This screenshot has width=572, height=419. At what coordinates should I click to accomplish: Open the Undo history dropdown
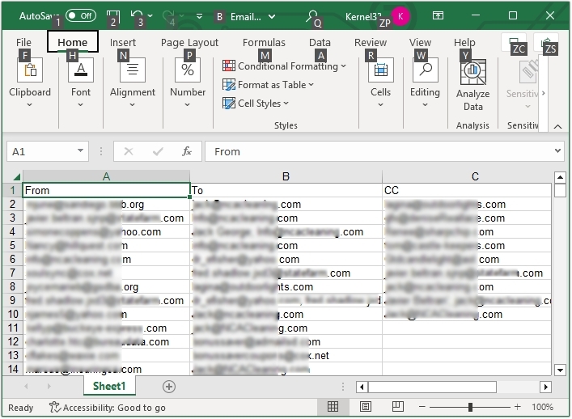(150, 16)
